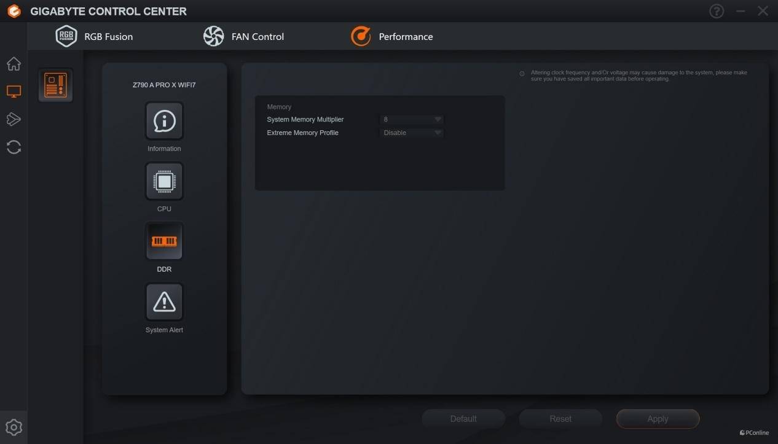The width and height of the screenshot is (778, 444).
Task: Select the DDR memory icon
Action: click(164, 241)
